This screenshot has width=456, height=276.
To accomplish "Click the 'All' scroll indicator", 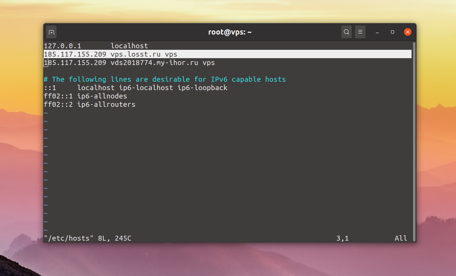I will click(x=401, y=238).
